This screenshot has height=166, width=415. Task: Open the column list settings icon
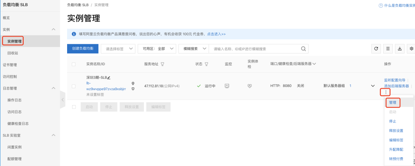pos(388,49)
